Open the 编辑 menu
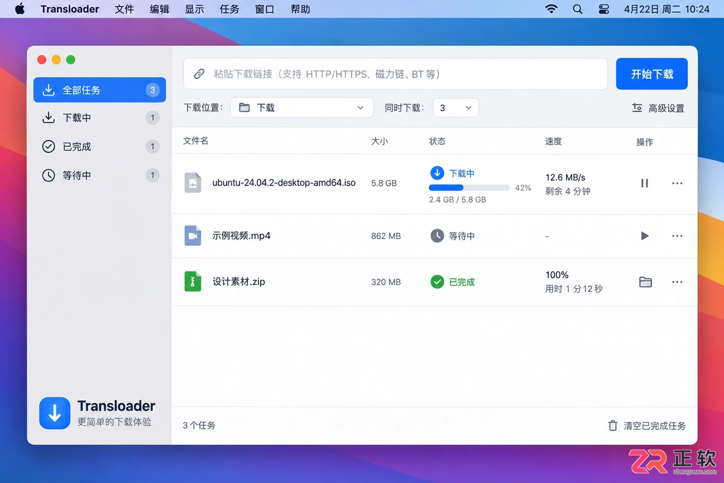Image resolution: width=724 pixels, height=483 pixels. pos(159,9)
